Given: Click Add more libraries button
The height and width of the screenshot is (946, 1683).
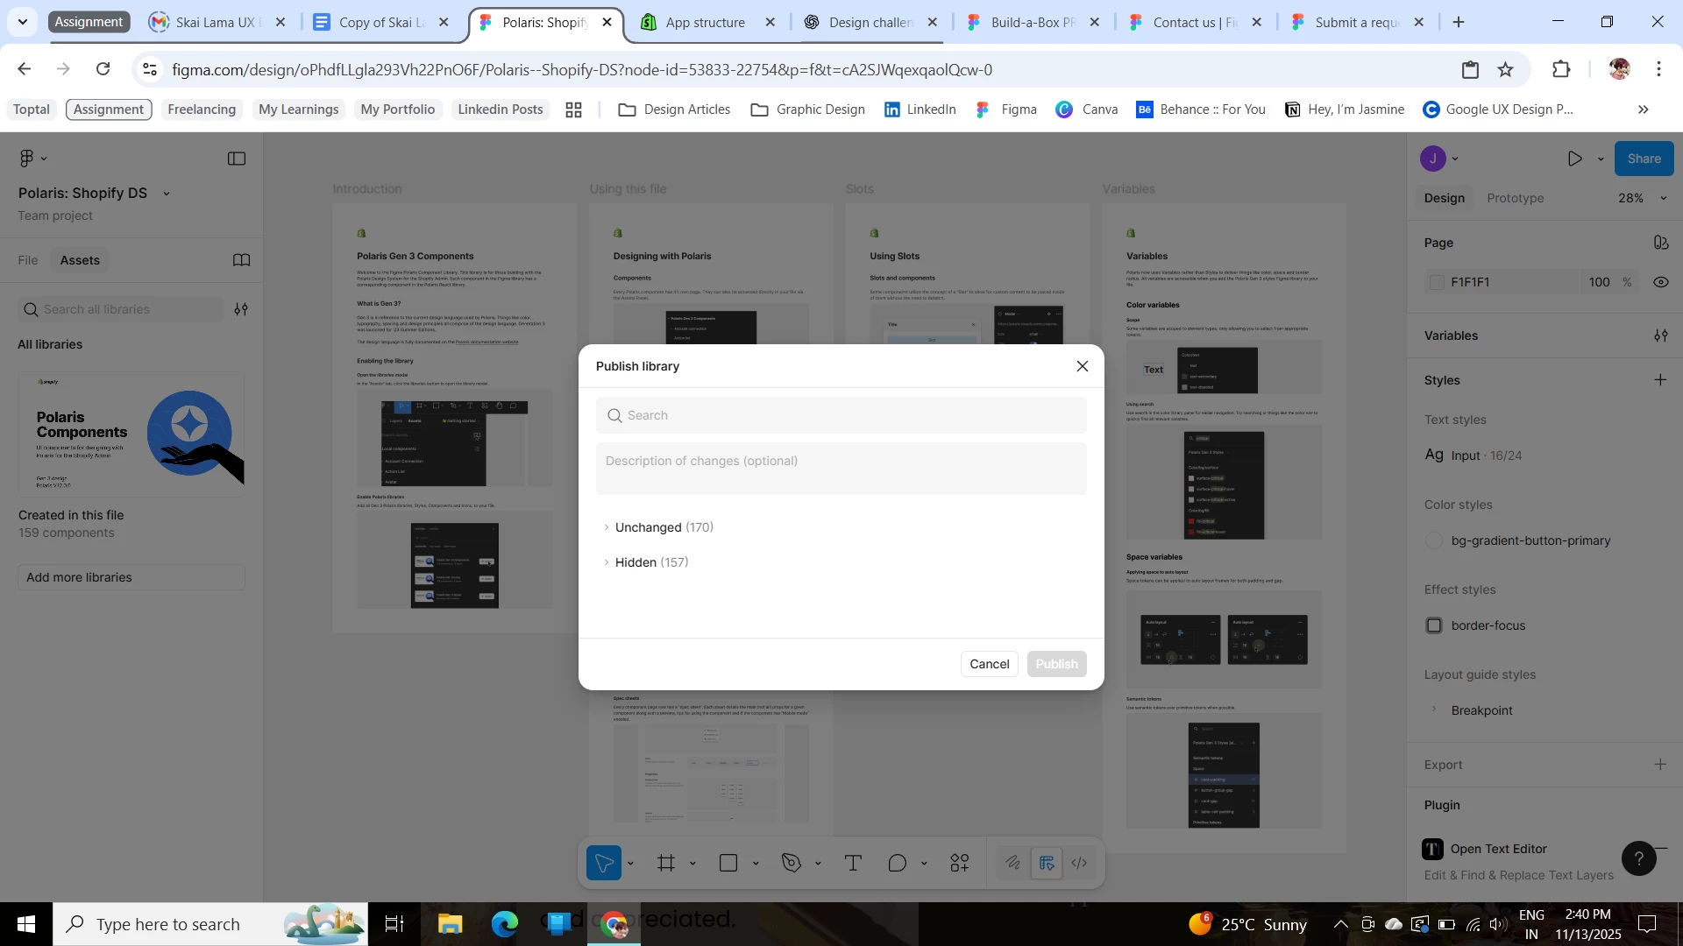Looking at the screenshot, I should 131,577.
